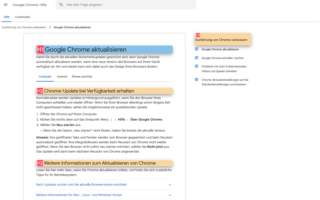Click article icon beside Google Chrome aktualisieren

[196, 49]
